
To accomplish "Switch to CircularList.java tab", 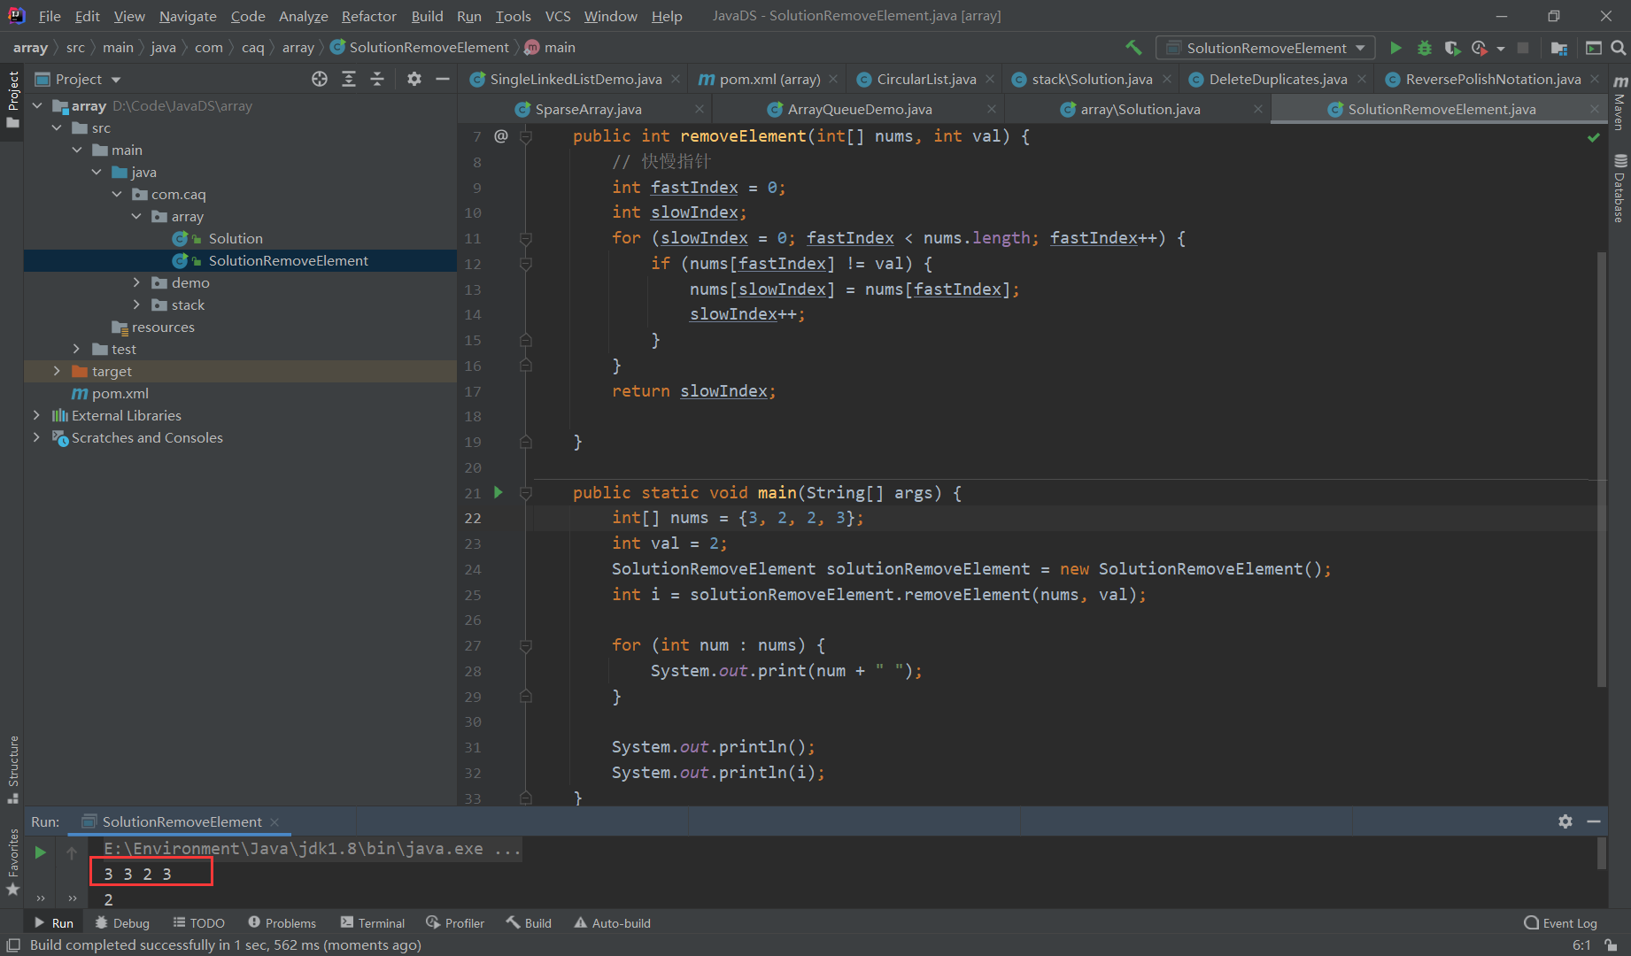I will (925, 79).
